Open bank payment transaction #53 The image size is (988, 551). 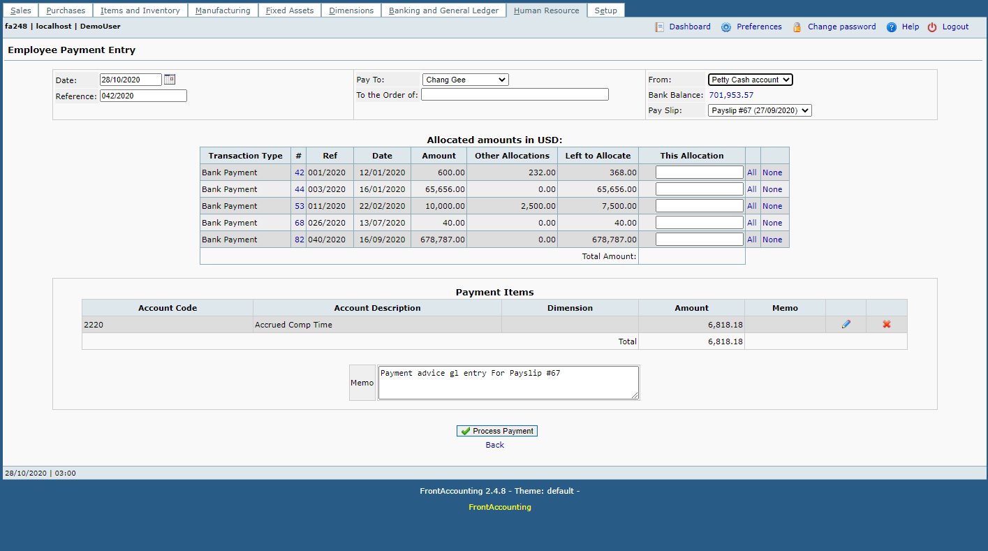pyautogui.click(x=300, y=206)
